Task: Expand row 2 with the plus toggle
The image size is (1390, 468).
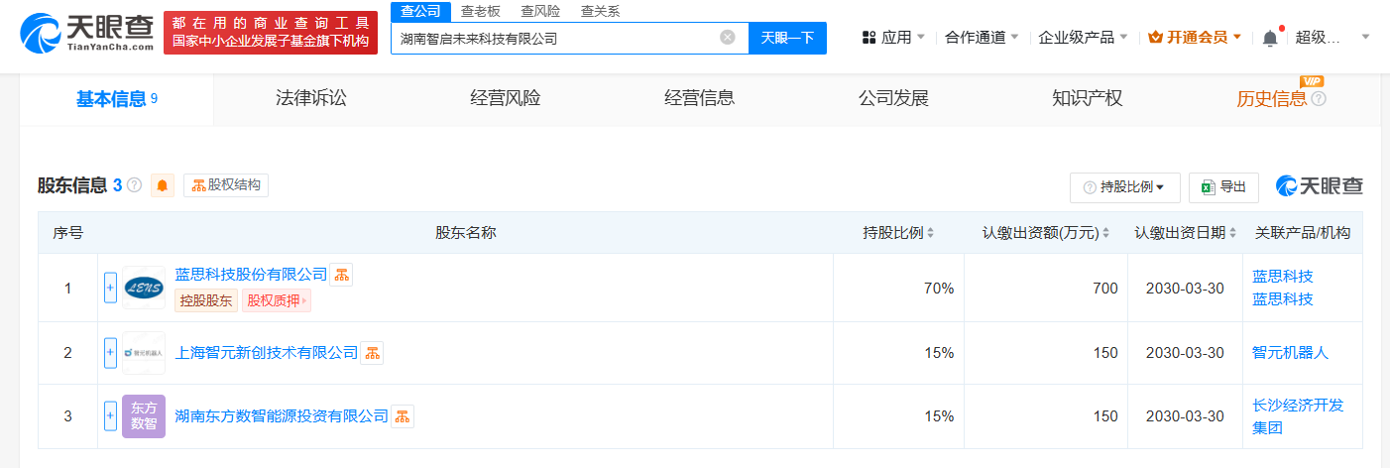Action: [110, 352]
